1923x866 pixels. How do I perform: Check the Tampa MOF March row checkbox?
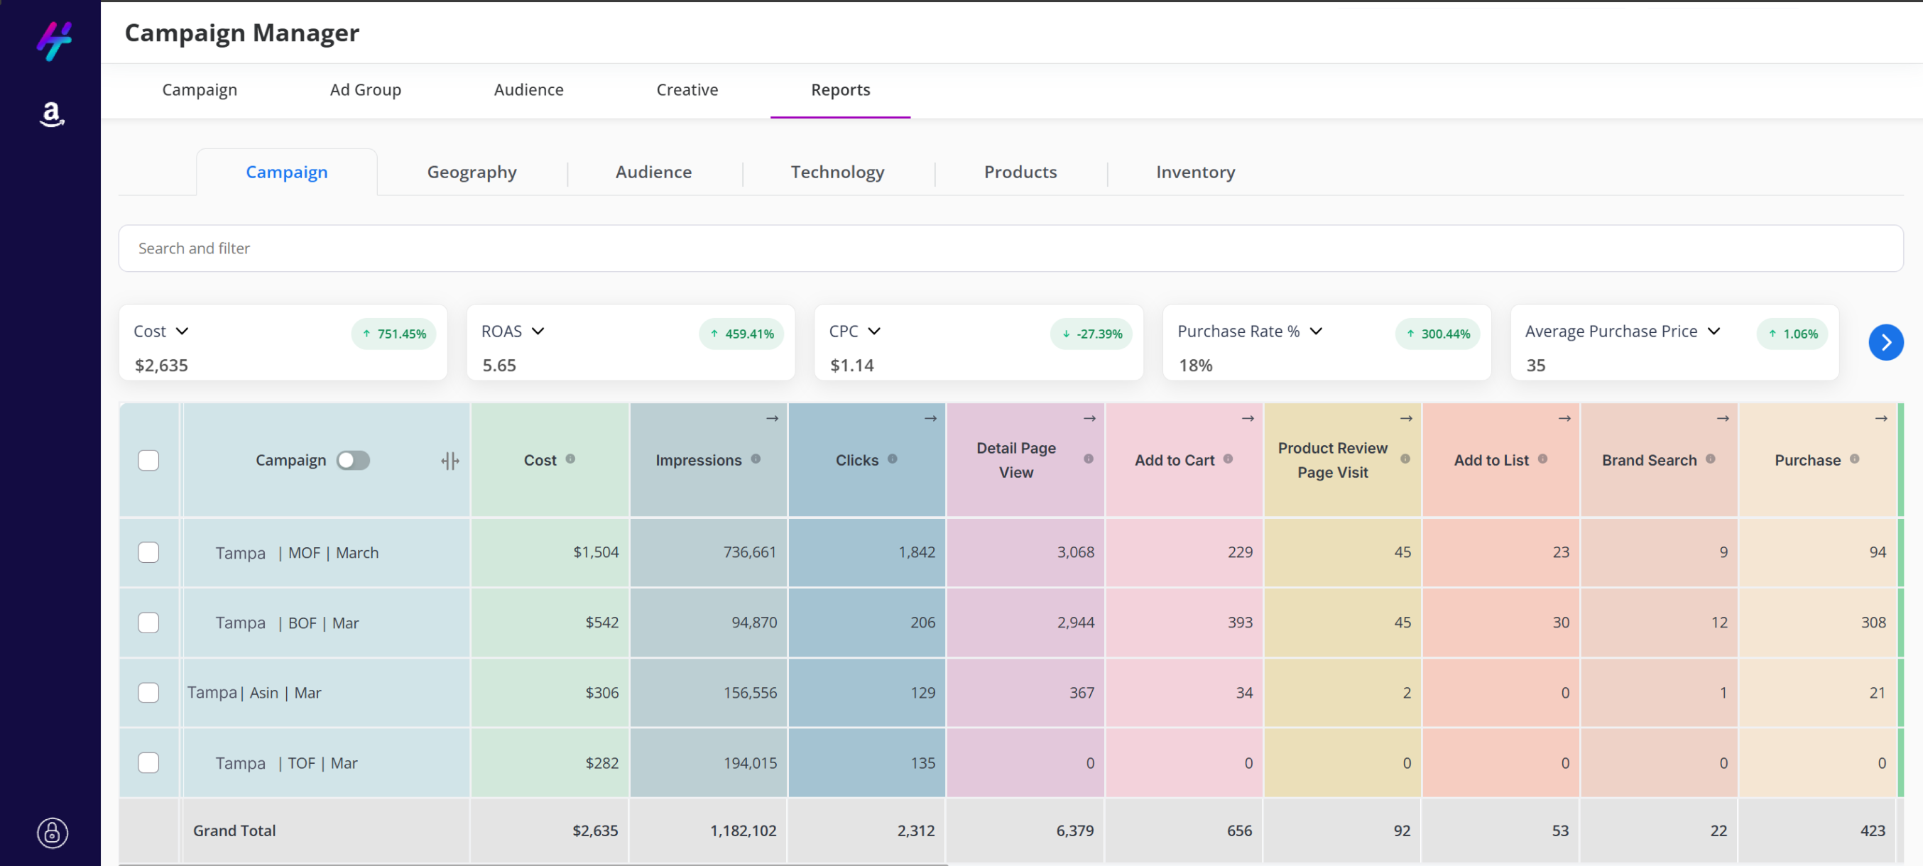click(148, 552)
